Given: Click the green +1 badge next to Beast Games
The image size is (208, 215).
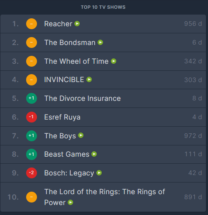Looking at the screenshot, I should tap(32, 154).
